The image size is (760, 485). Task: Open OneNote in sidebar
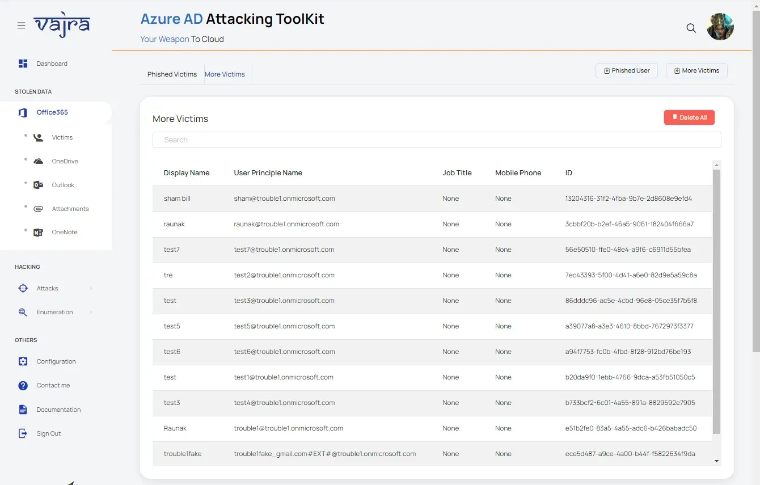[x=65, y=232]
